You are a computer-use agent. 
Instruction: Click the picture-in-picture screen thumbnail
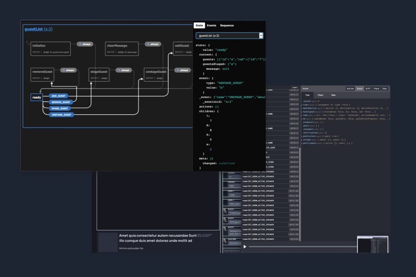(372, 244)
